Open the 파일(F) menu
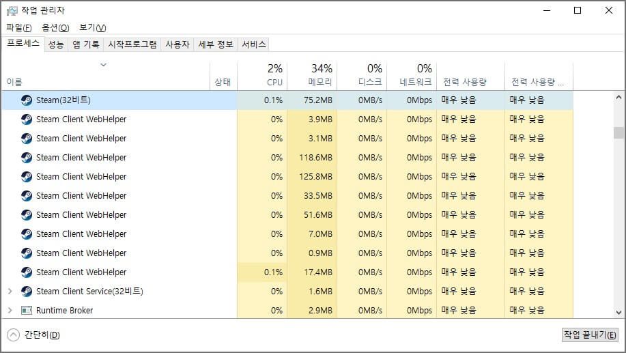 (x=18, y=27)
